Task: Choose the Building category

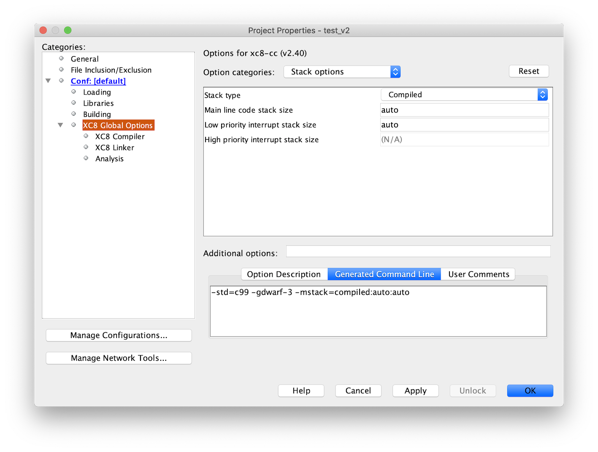Action: click(97, 114)
